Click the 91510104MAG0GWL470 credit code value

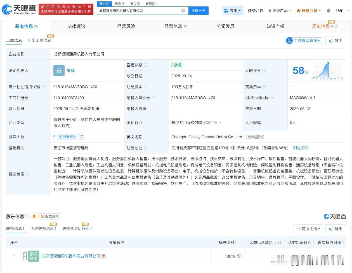coord(75,87)
